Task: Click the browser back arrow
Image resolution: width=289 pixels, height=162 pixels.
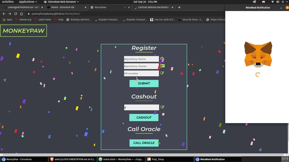Action: pyautogui.click(x=4, y=14)
